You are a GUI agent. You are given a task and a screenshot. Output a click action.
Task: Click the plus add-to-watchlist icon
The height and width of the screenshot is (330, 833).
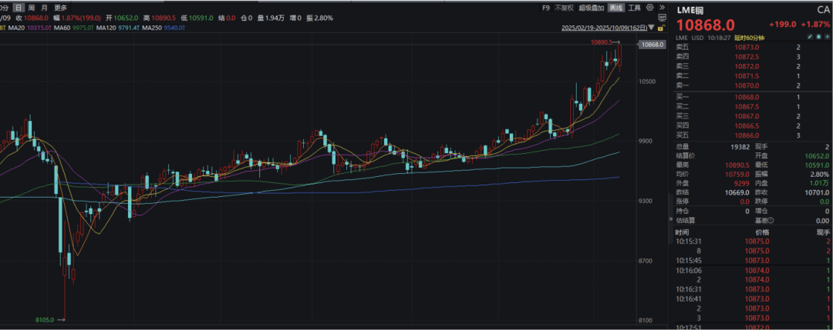coord(827,37)
